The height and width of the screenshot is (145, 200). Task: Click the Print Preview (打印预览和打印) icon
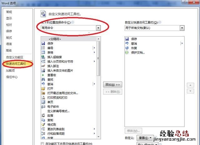[x=43, y=97]
